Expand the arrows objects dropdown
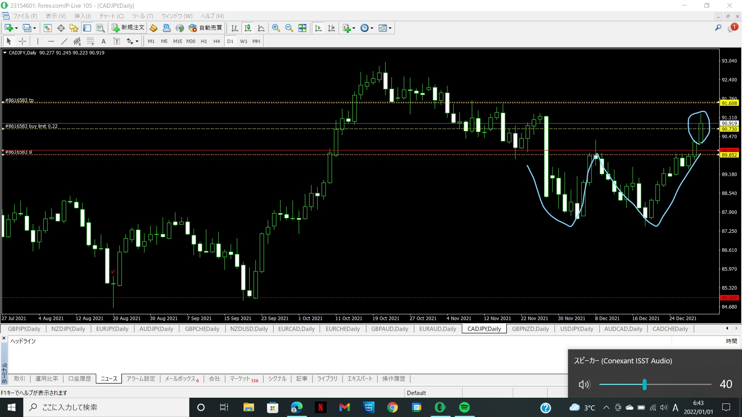The width and height of the screenshot is (742, 417). pos(137,42)
